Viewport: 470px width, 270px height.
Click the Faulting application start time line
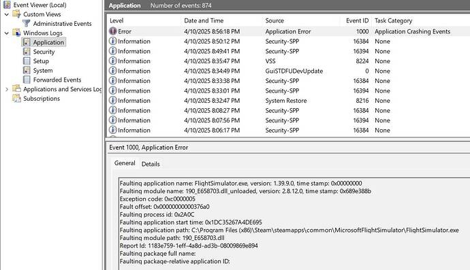click(x=191, y=222)
